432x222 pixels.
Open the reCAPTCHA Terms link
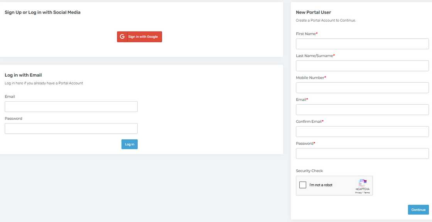[x=366, y=192]
